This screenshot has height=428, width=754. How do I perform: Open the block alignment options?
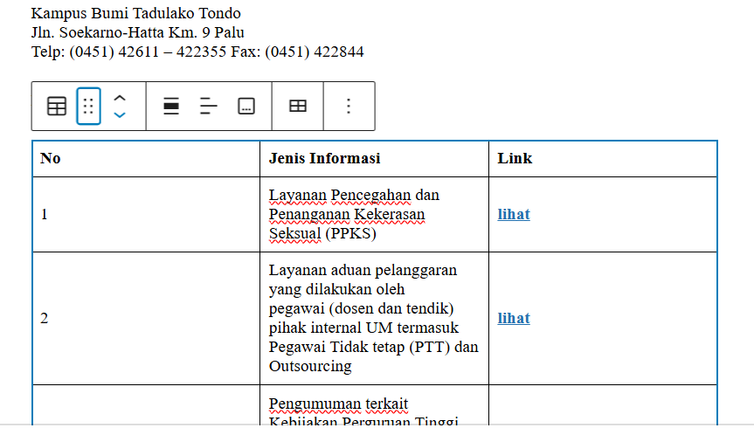click(x=171, y=107)
